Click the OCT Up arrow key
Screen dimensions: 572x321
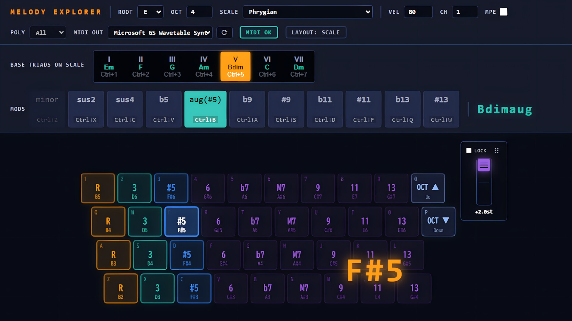(428, 188)
